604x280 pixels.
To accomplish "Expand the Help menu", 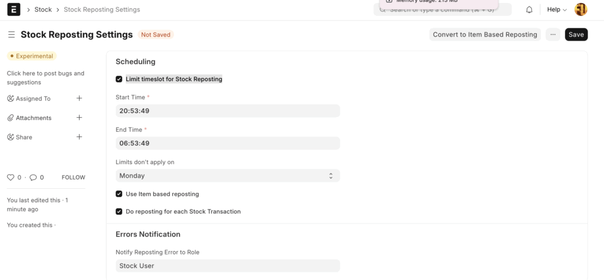I will click(x=556, y=9).
